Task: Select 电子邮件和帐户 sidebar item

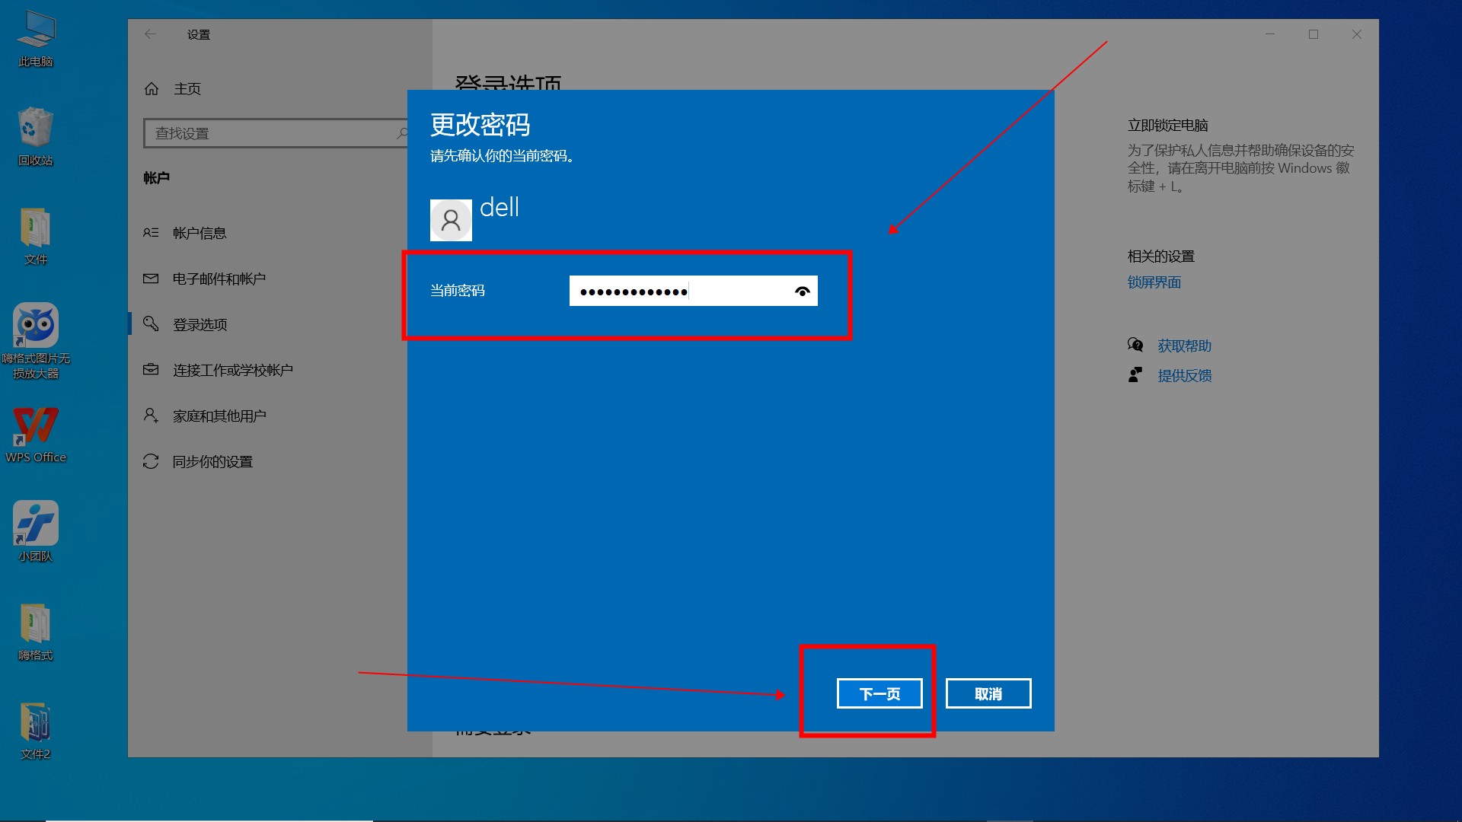Action: (219, 279)
